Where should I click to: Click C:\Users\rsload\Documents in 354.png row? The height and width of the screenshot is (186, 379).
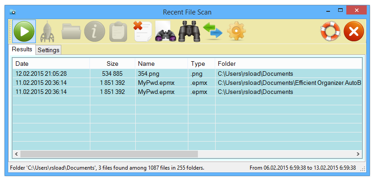pyautogui.click(x=255, y=73)
